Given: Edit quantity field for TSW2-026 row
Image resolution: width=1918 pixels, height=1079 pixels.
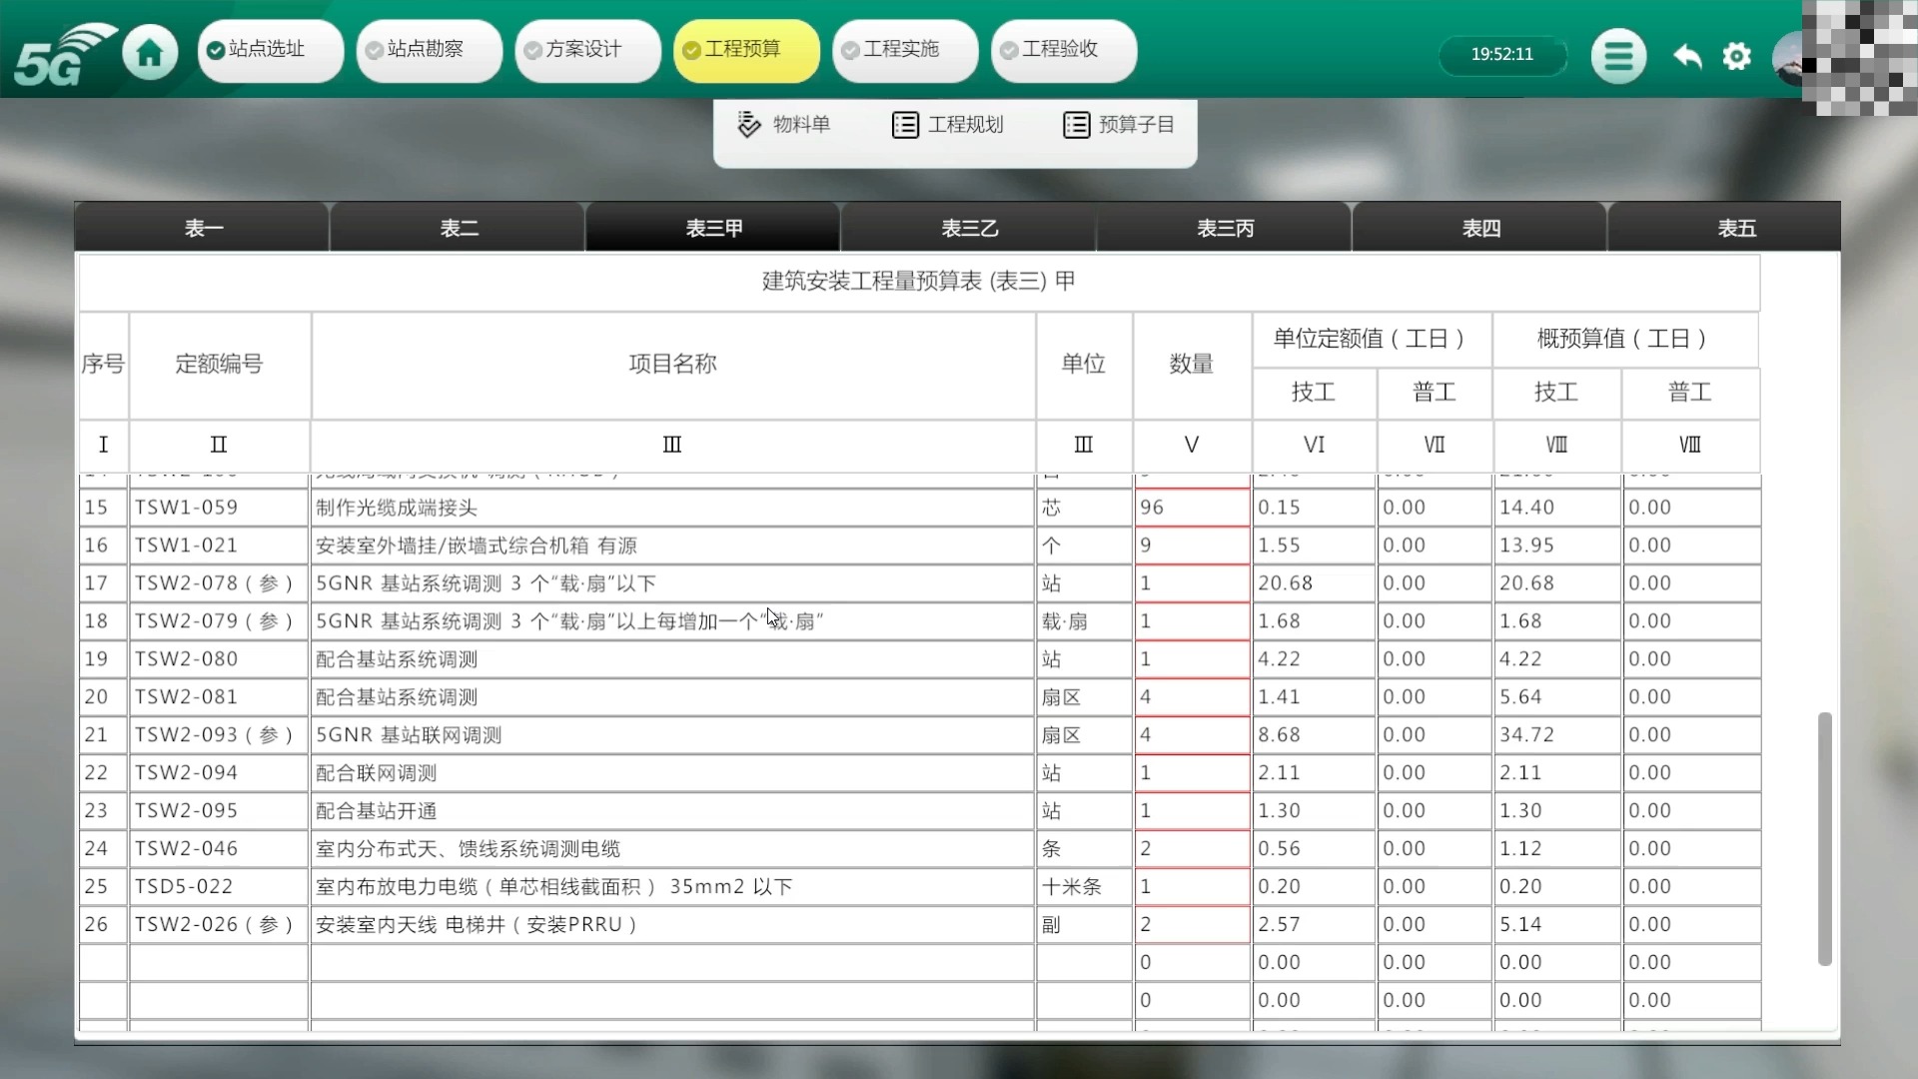Looking at the screenshot, I should coord(1192,925).
